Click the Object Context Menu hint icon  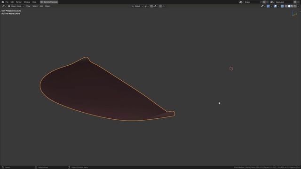69,168
